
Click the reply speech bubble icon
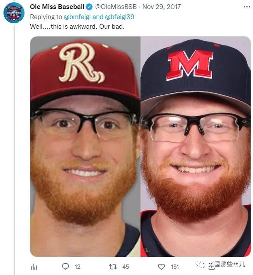click(x=65, y=266)
